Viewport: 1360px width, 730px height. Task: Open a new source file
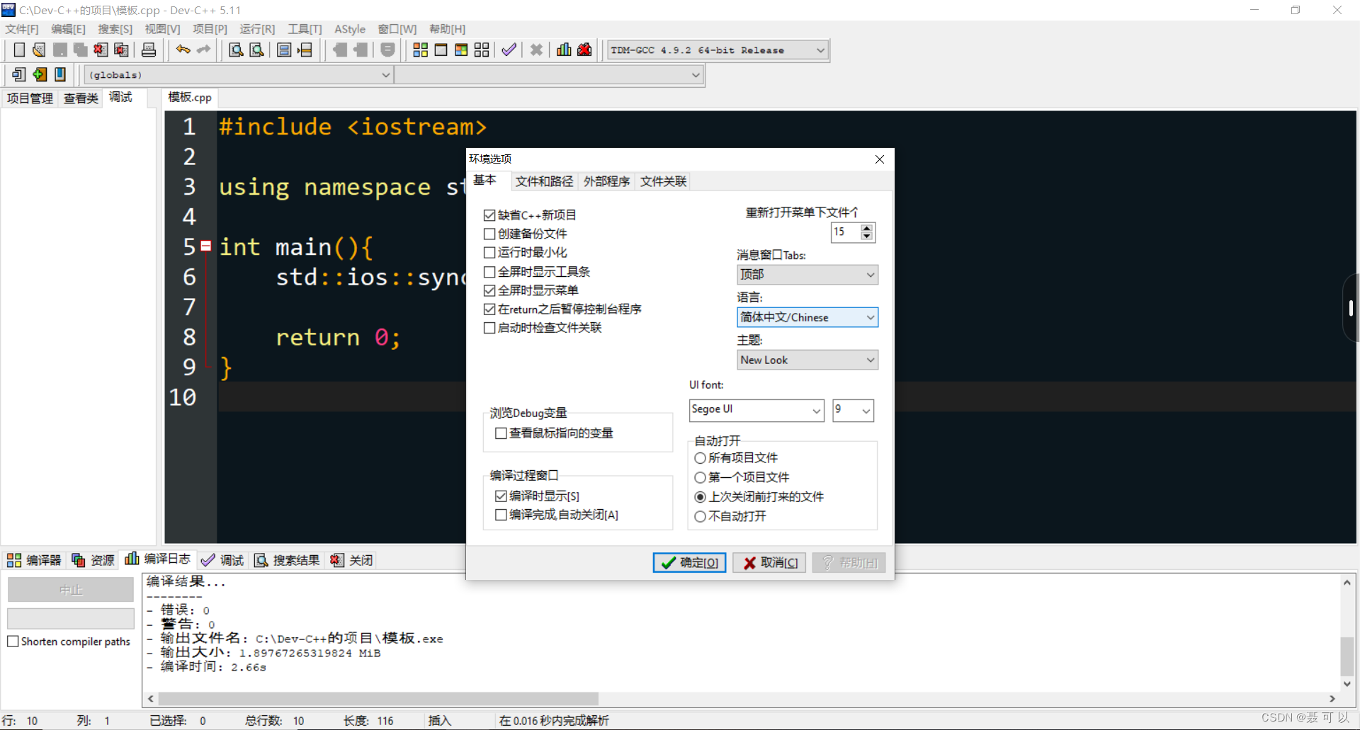tap(19, 50)
